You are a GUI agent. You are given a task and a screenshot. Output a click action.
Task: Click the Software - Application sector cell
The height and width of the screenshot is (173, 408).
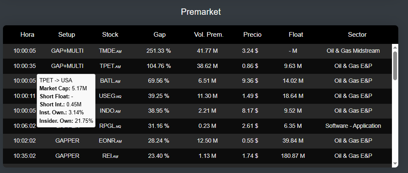point(353,126)
